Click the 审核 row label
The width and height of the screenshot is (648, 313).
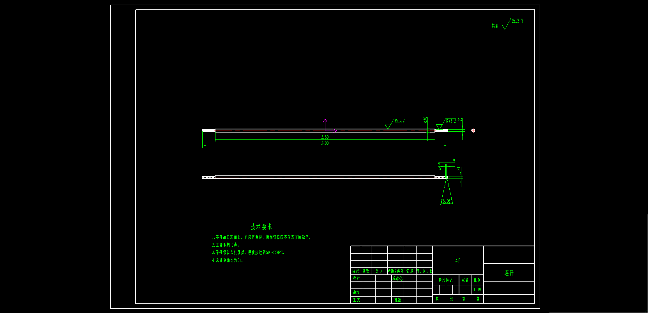(x=357, y=292)
